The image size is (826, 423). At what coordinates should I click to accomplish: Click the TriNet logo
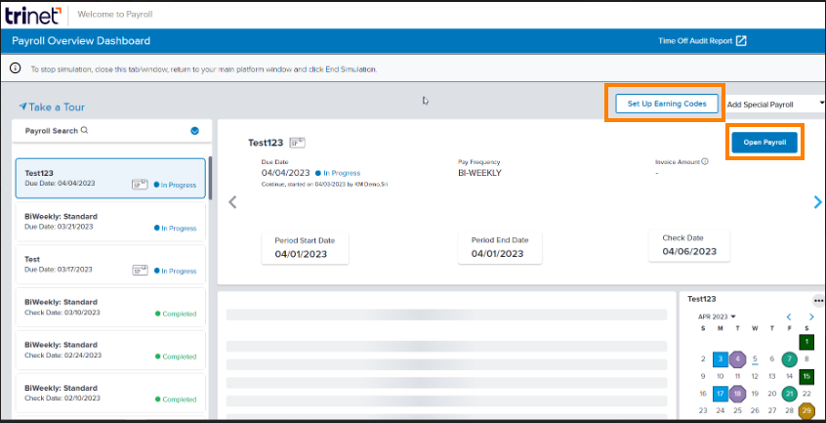[35, 15]
